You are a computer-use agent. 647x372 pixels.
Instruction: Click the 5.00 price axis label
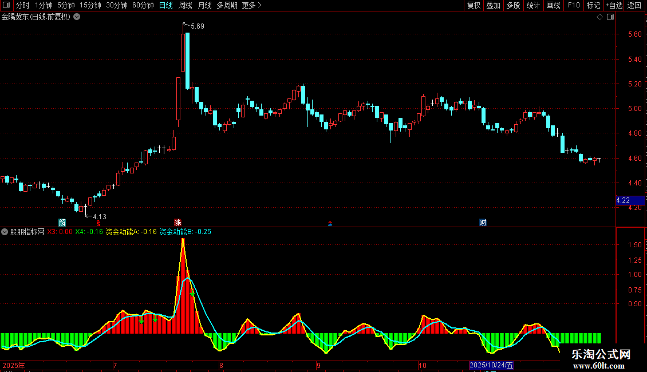point(634,109)
